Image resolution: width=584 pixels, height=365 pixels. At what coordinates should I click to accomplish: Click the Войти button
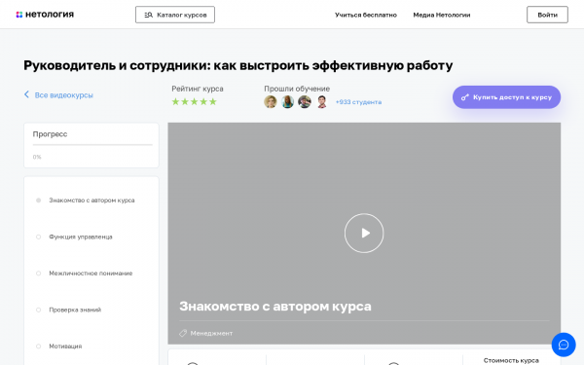click(x=547, y=15)
